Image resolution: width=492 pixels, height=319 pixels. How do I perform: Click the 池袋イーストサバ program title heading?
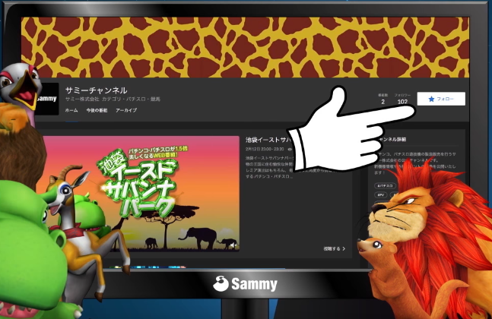tap(269, 140)
